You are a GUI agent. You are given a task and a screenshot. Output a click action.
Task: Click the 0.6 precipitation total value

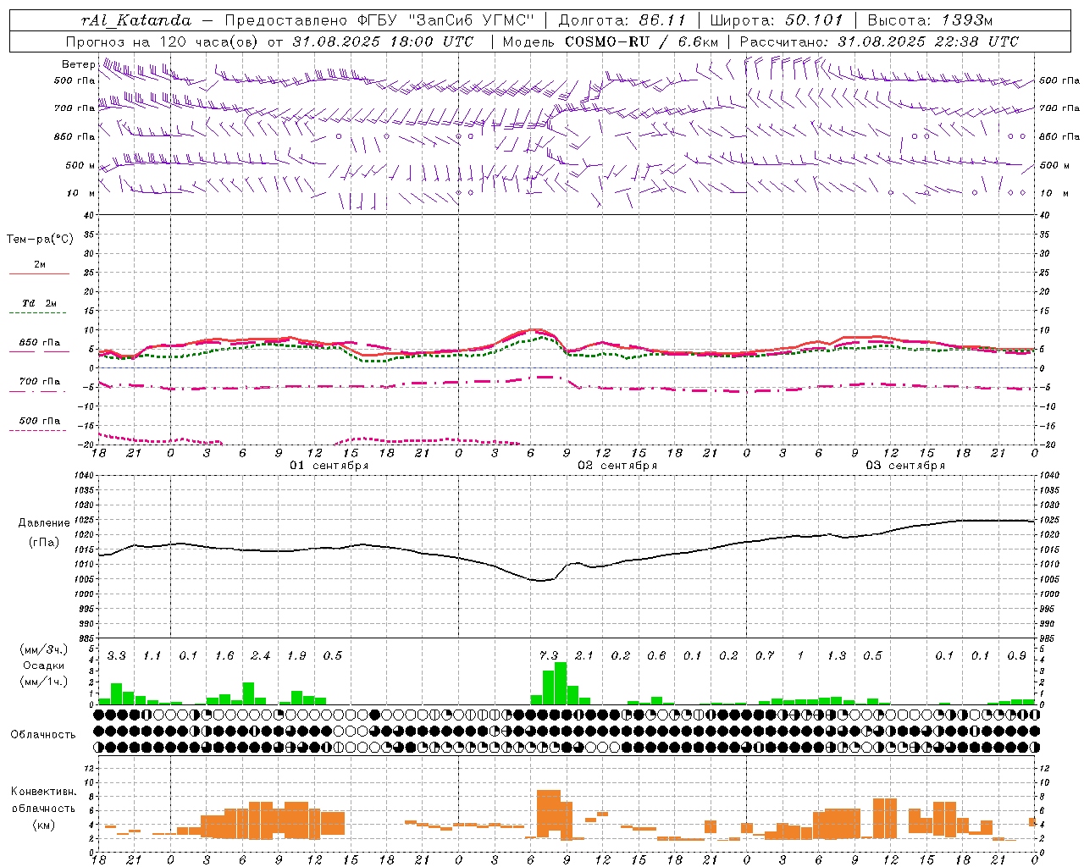656,655
